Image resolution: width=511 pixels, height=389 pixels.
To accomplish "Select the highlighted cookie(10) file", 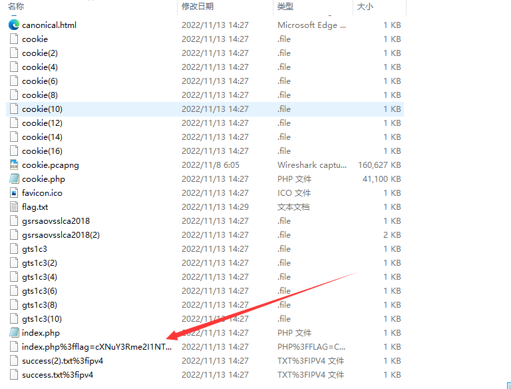I will [x=42, y=109].
